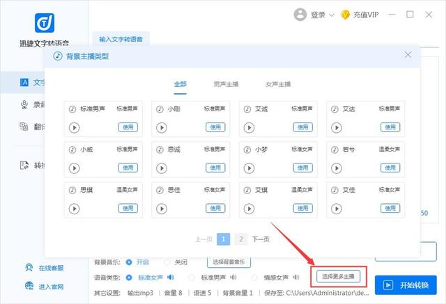
Task: Click the 在线客服 headset icon
Action: (x=29, y=267)
